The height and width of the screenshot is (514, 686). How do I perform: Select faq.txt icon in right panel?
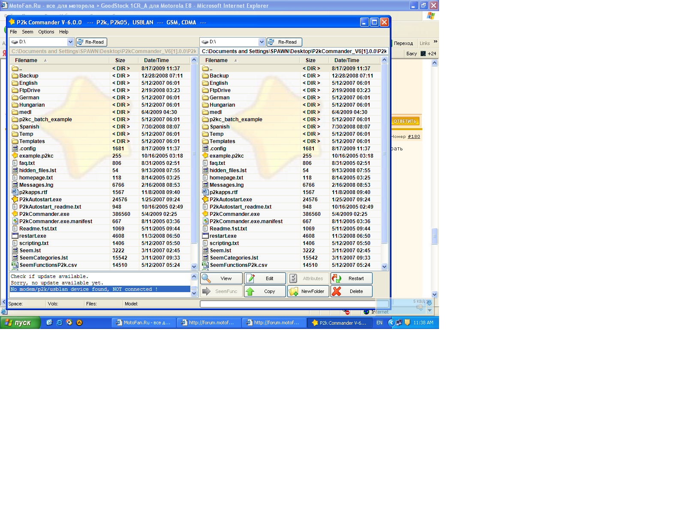click(205, 163)
